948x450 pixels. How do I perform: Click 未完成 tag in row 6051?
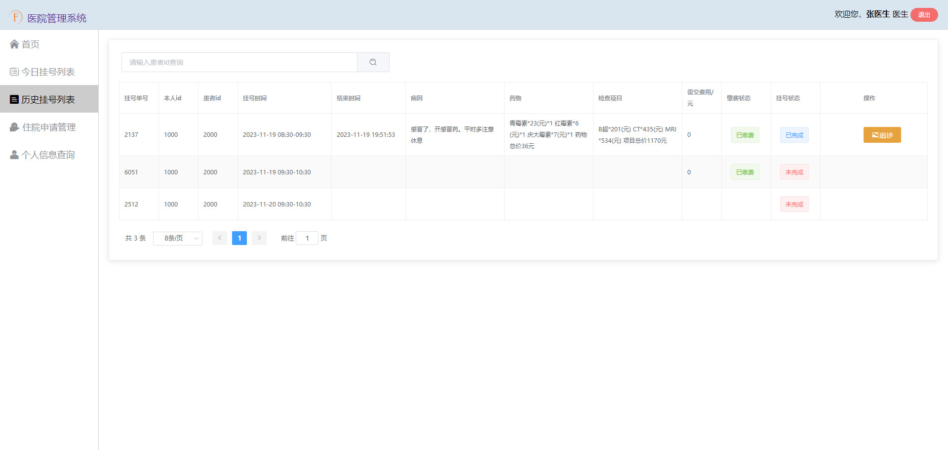pos(794,172)
